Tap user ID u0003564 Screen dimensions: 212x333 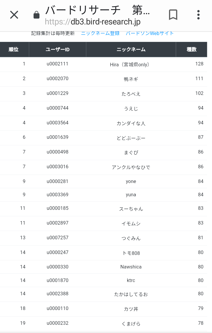[57, 123]
